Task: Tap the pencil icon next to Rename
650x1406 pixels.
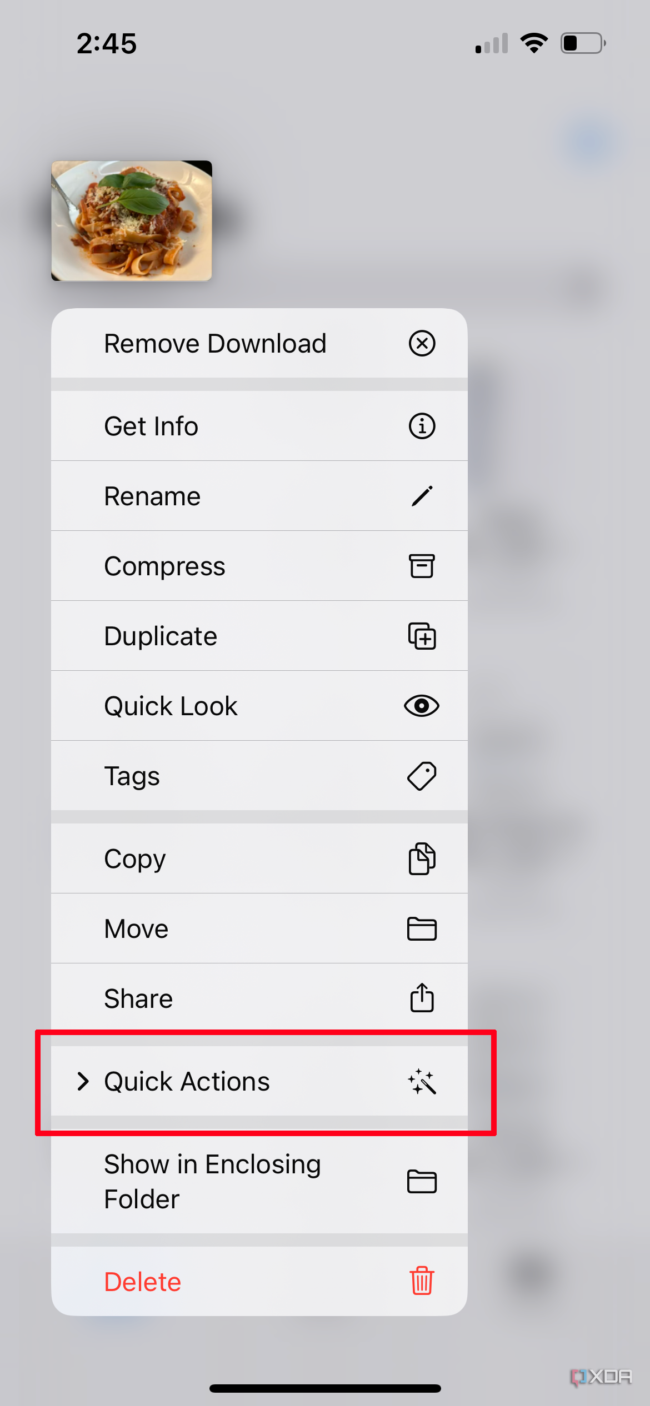Action: (421, 496)
